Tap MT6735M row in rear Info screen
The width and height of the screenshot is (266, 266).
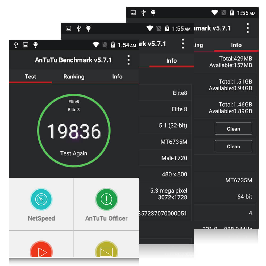click(225, 180)
